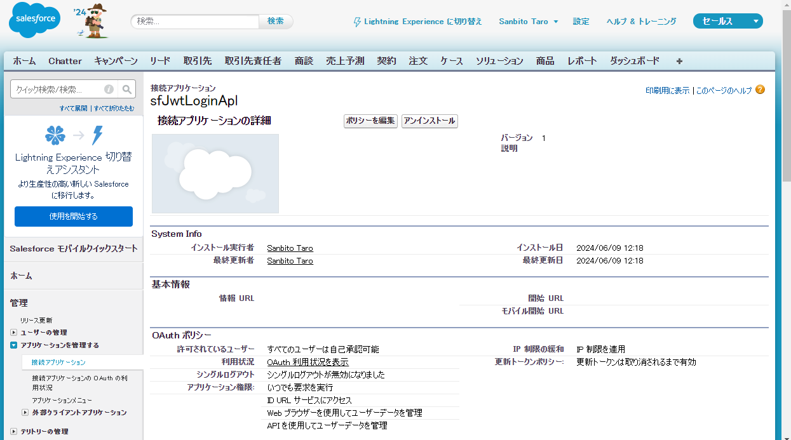Open Sanbito Taro link beside インストール実行者
The height and width of the screenshot is (440, 791).
point(290,248)
